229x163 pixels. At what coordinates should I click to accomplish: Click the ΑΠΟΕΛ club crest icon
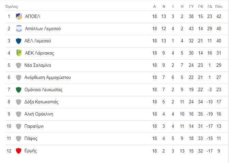(x=19, y=16)
